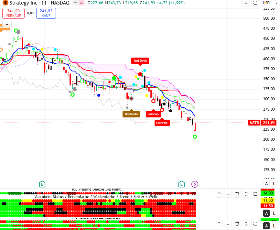The height and width of the screenshot is (230, 280).
Task: Maximize the ICE Trading Deluxe pane
Action: tap(255, 194)
